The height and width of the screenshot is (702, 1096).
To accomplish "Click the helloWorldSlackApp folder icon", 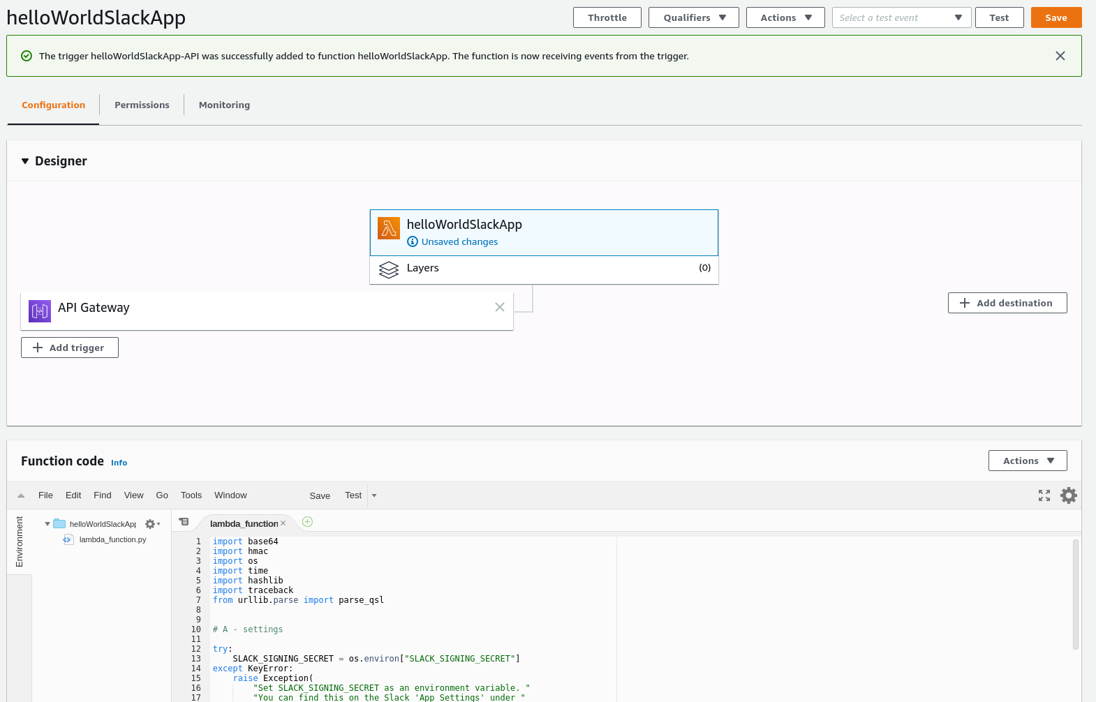I will tap(59, 524).
